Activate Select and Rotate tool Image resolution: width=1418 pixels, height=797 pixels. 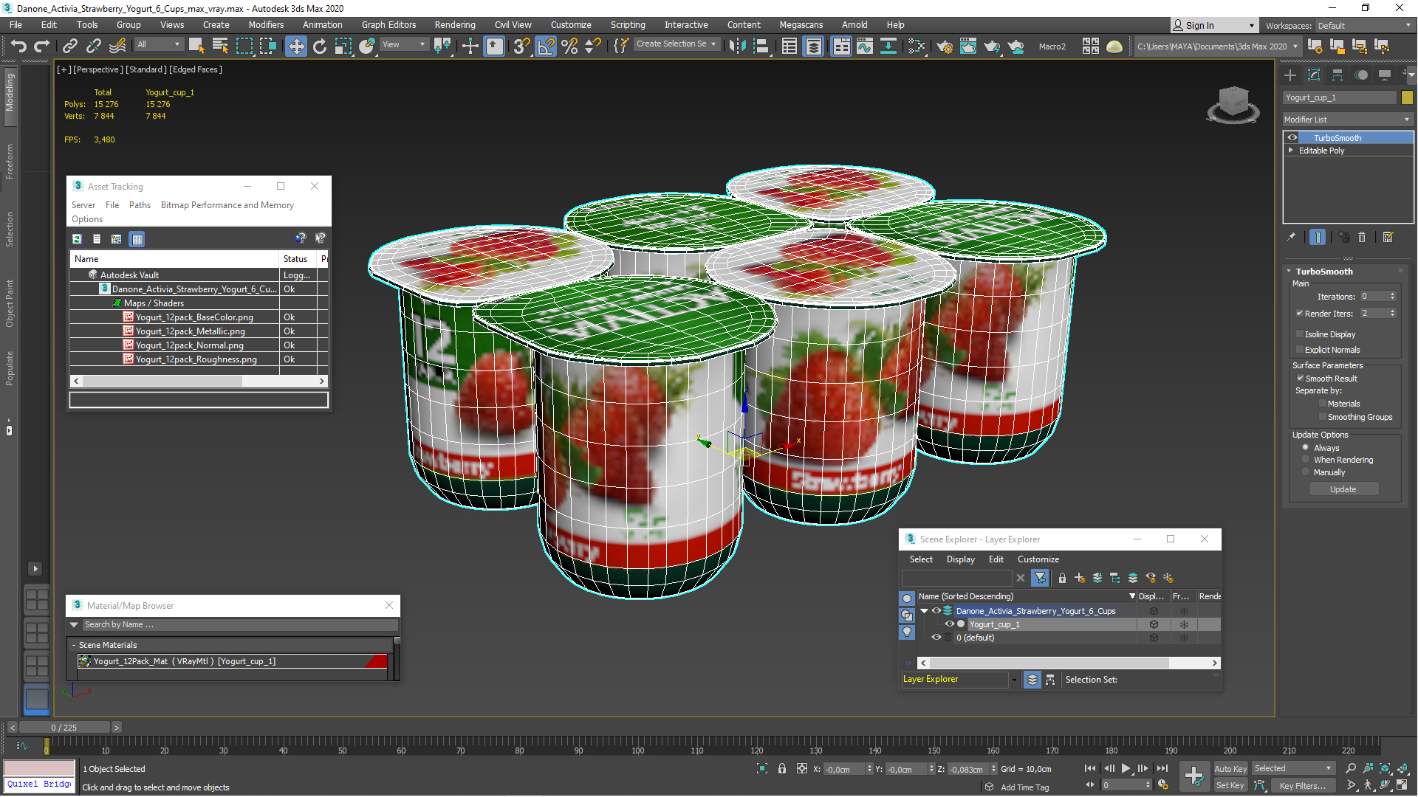click(319, 46)
